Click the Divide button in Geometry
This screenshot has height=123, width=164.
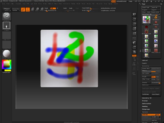(145, 77)
